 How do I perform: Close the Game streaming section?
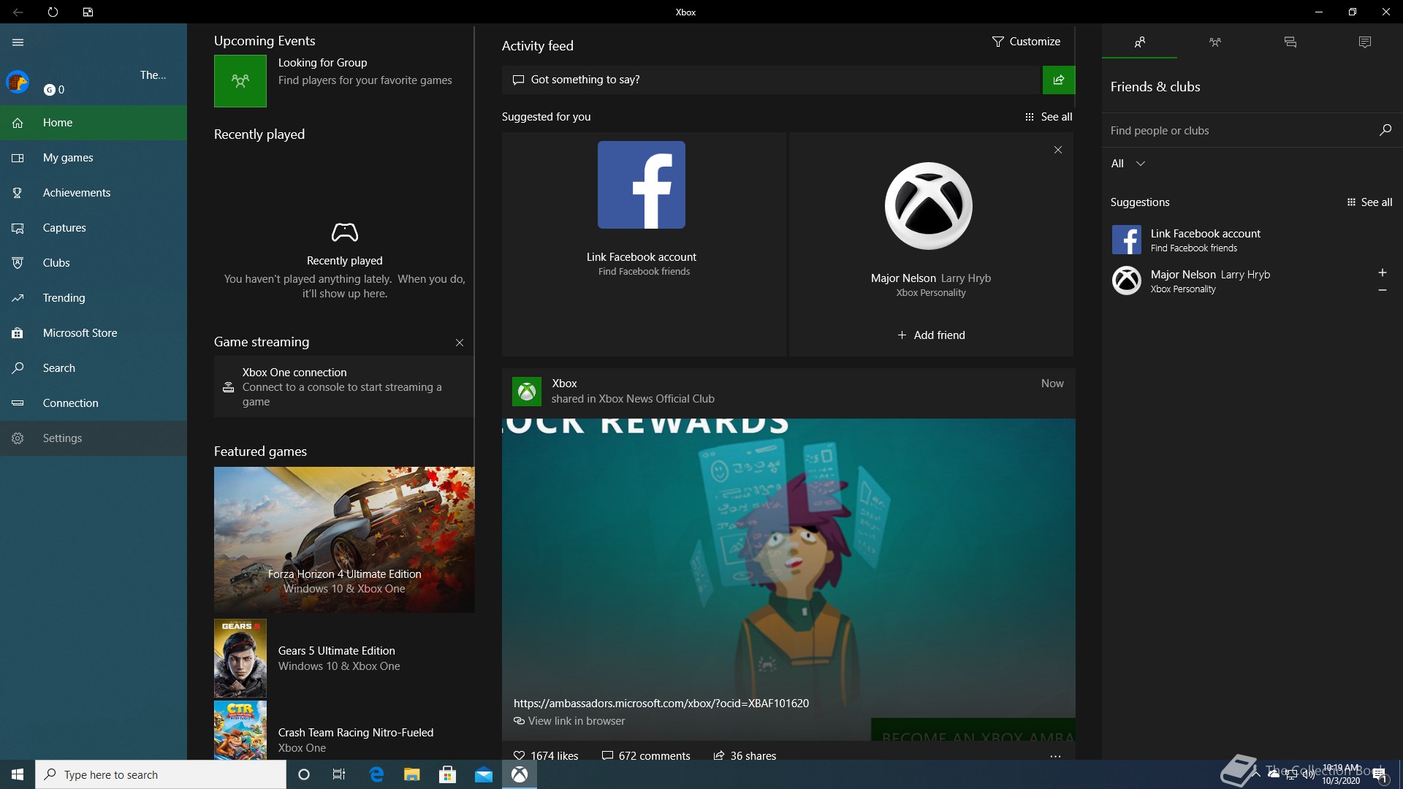tap(460, 343)
